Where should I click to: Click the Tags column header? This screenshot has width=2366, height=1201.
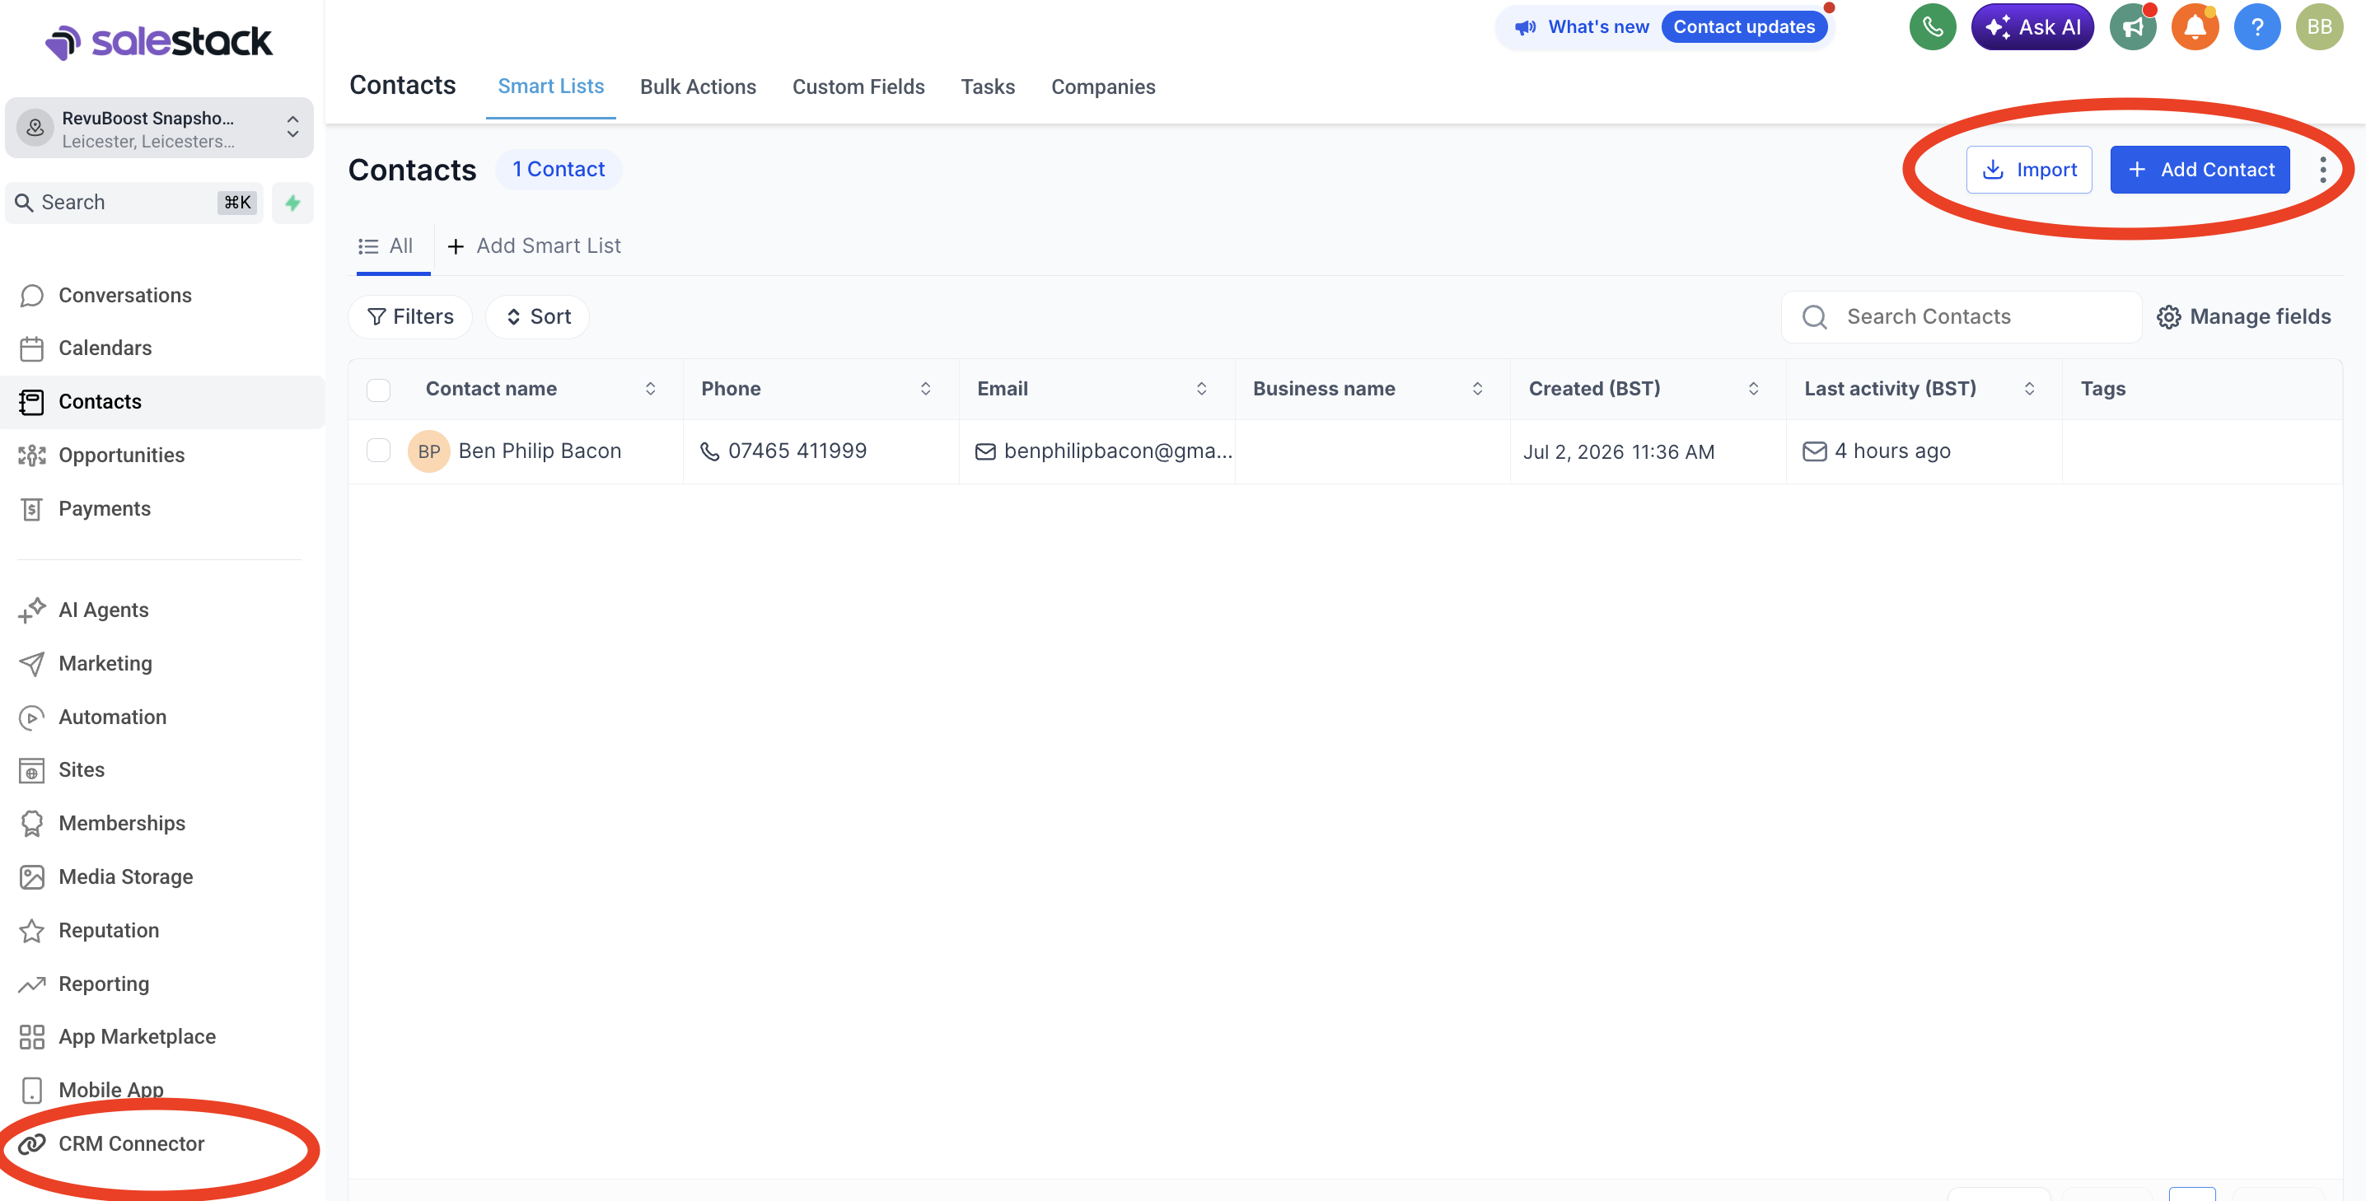click(2103, 390)
